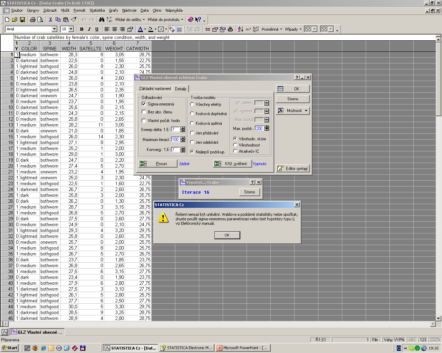The width and height of the screenshot is (442, 353).
Task: Open font color dropdown arrow
Action: tap(145, 29)
